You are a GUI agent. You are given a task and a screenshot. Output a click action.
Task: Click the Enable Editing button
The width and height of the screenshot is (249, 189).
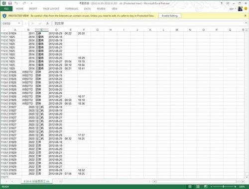170,16
